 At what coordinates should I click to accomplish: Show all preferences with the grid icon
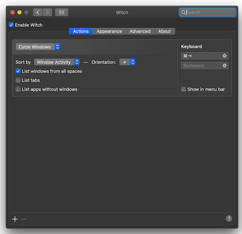[61, 12]
